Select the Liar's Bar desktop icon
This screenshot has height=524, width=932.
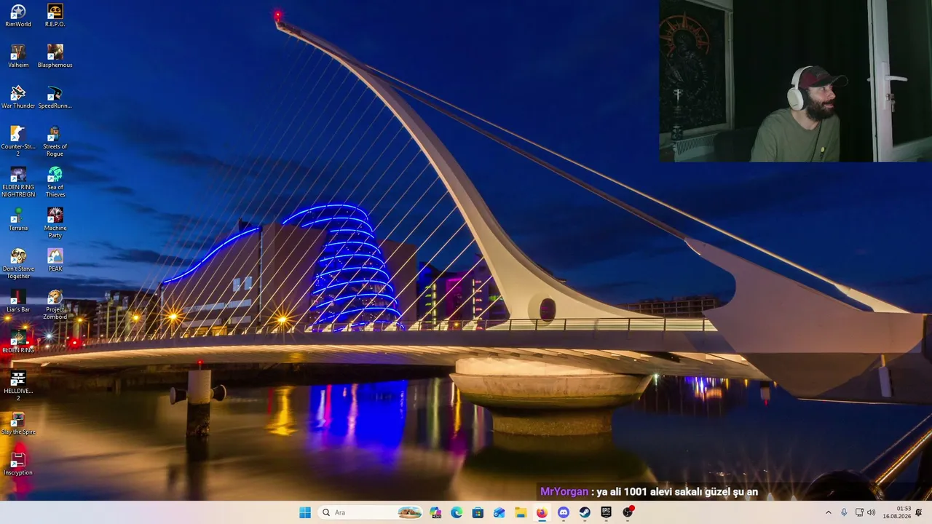click(x=18, y=301)
